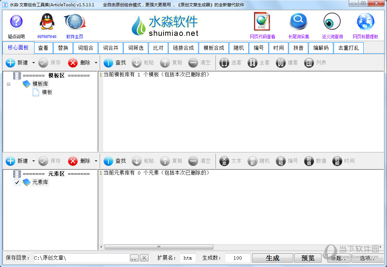The image size is (387, 267).
Task: Open the element 删除 dropdown arrow
Action: [96, 161]
